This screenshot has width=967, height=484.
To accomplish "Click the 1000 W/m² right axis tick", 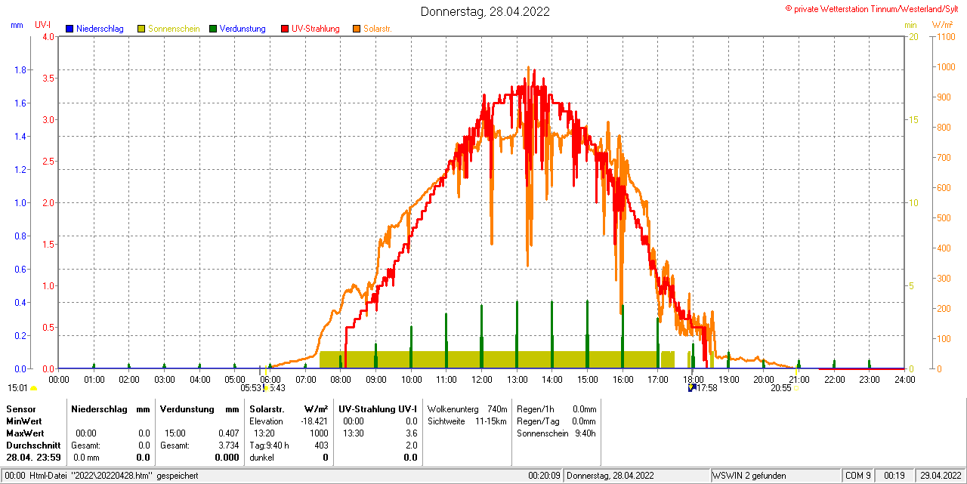I will pos(946,66).
